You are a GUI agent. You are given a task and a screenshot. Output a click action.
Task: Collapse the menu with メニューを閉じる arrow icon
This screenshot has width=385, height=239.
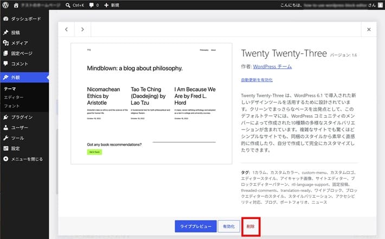[x=5, y=159]
